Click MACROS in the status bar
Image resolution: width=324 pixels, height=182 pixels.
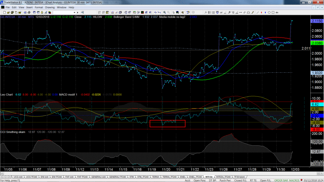point(294,180)
